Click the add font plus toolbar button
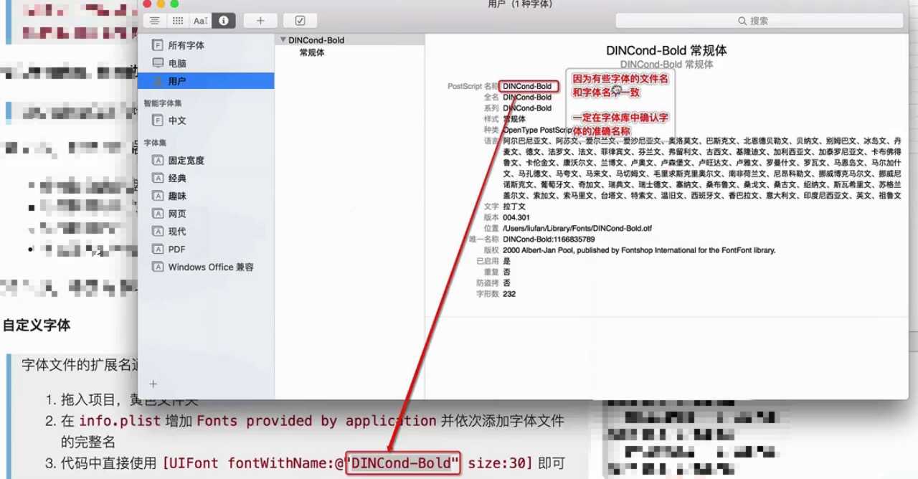 pos(260,21)
